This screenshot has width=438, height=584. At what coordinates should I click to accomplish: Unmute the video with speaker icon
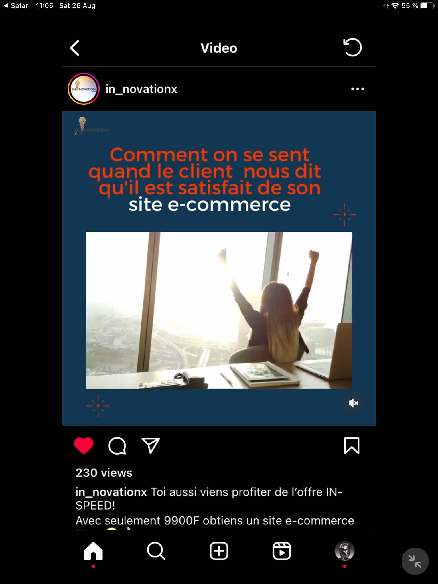tap(353, 403)
